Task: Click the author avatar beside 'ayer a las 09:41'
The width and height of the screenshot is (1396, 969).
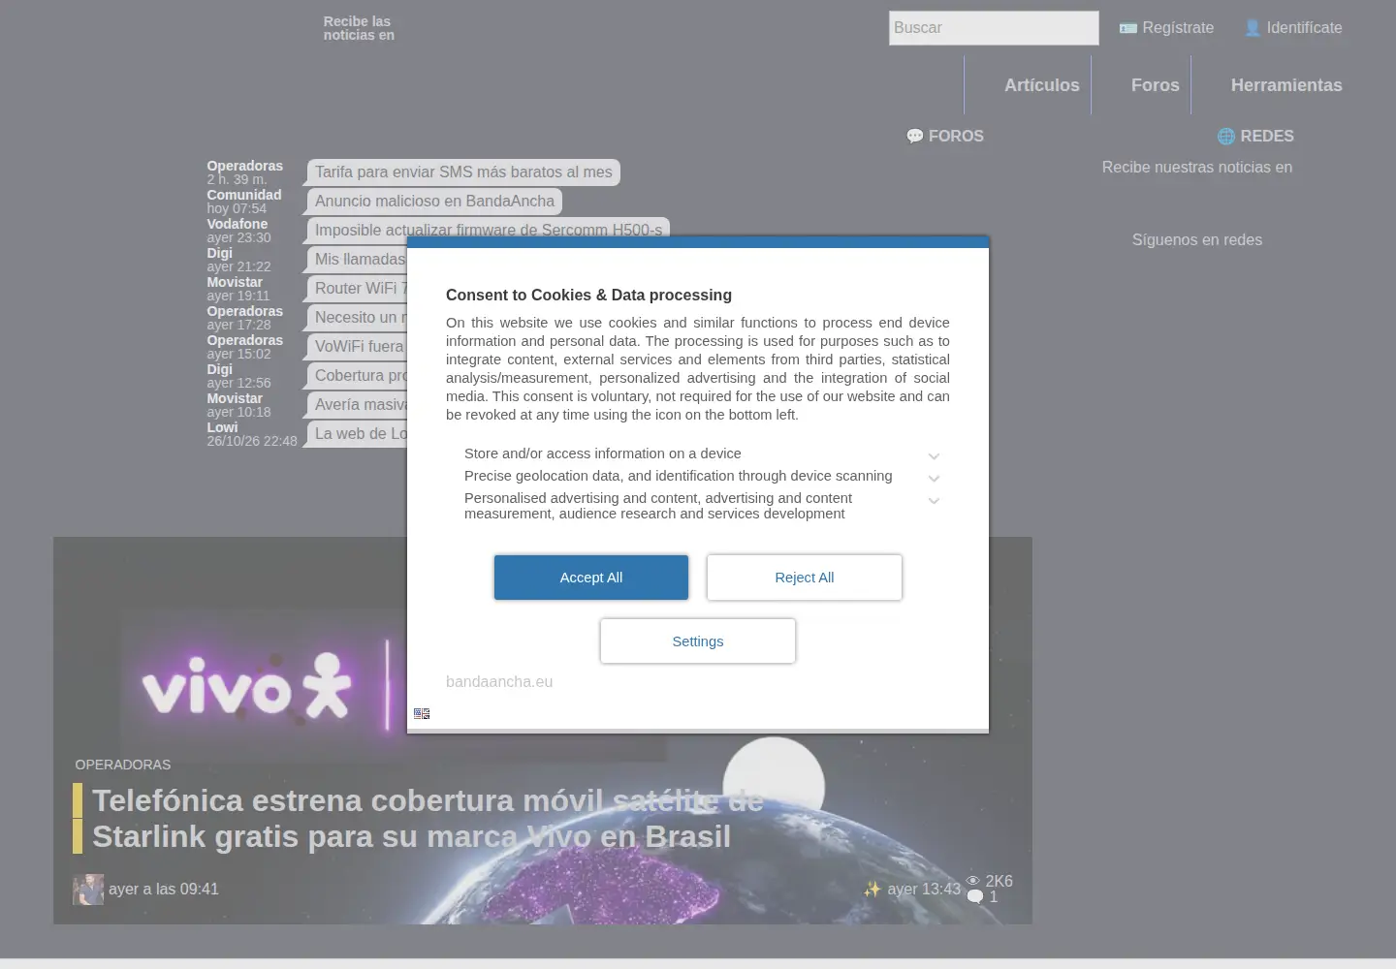Action: click(88, 890)
